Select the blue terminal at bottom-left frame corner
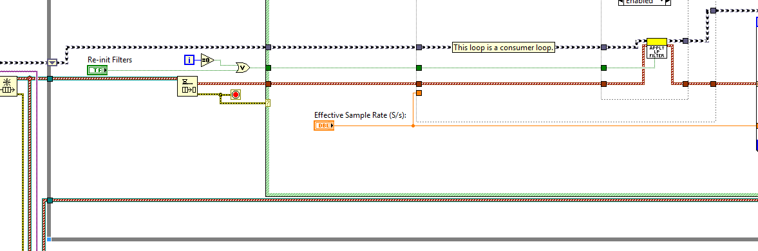 (x=50, y=239)
